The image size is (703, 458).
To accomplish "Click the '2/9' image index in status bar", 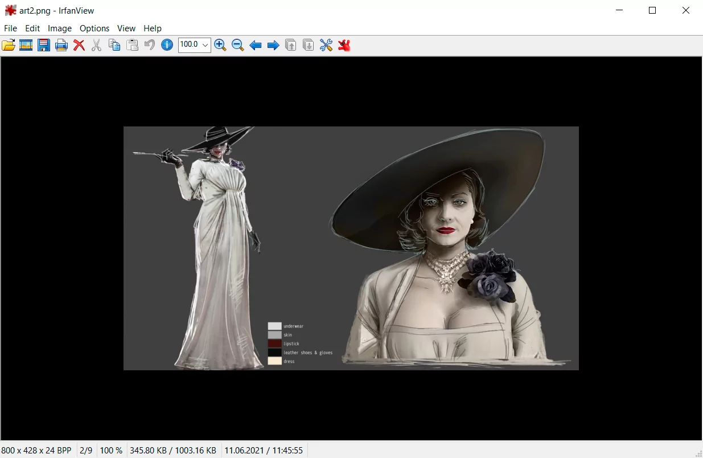I will (86, 450).
